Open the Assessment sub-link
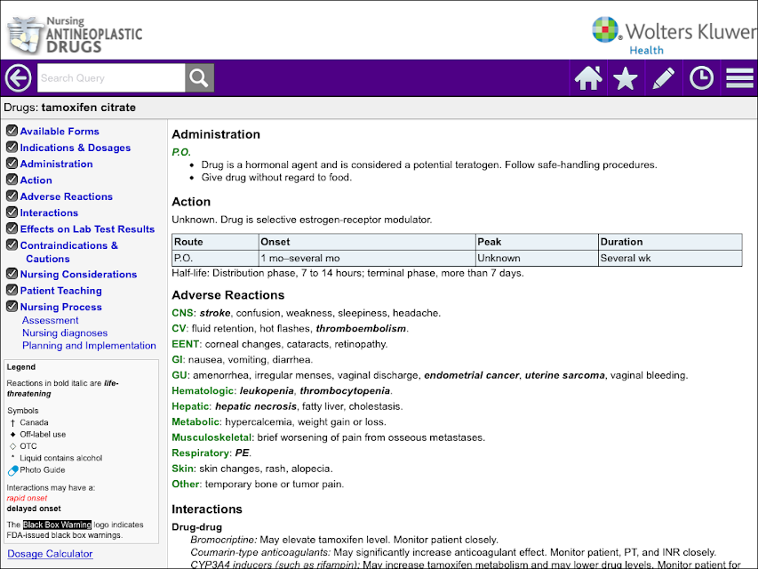The width and height of the screenshot is (758, 569). coord(51,320)
